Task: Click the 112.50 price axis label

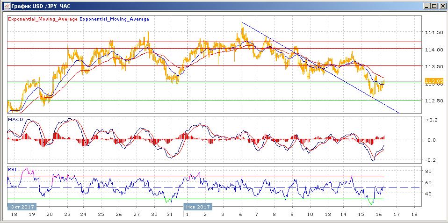Action: 434,101
